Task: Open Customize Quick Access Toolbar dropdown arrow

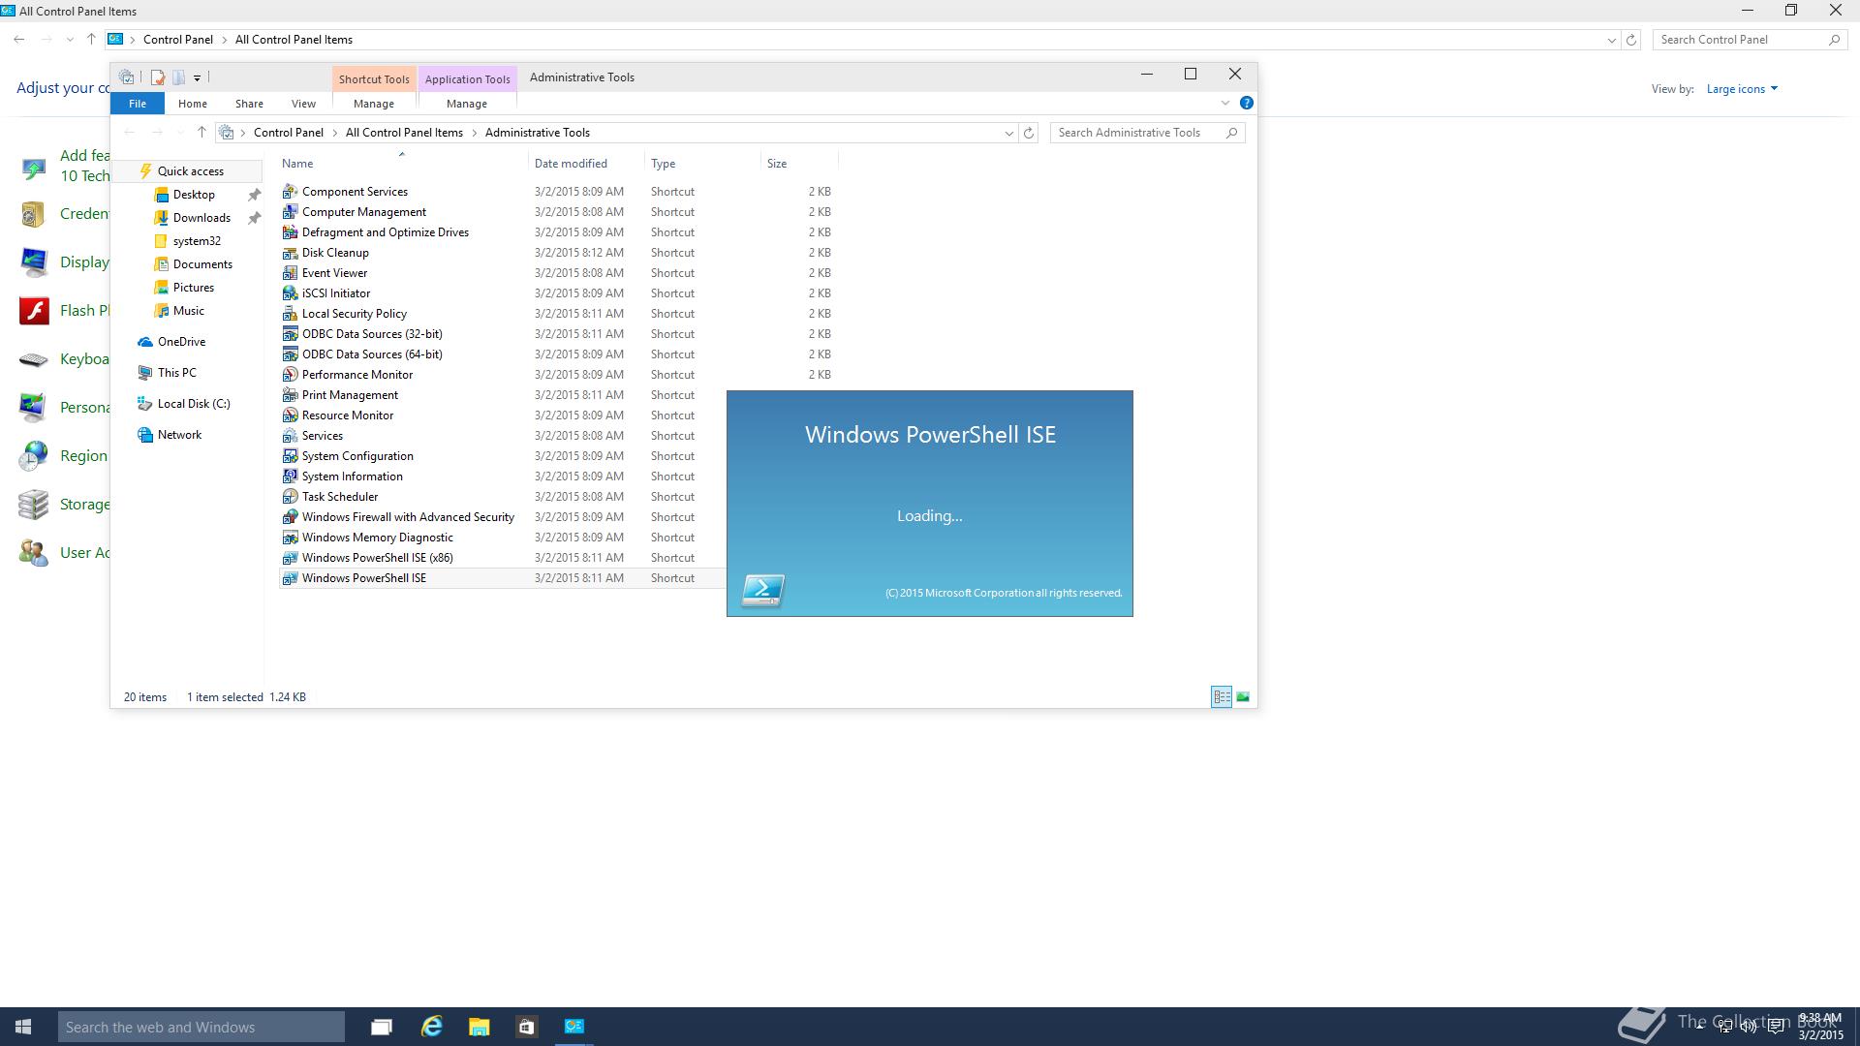Action: 197,77
